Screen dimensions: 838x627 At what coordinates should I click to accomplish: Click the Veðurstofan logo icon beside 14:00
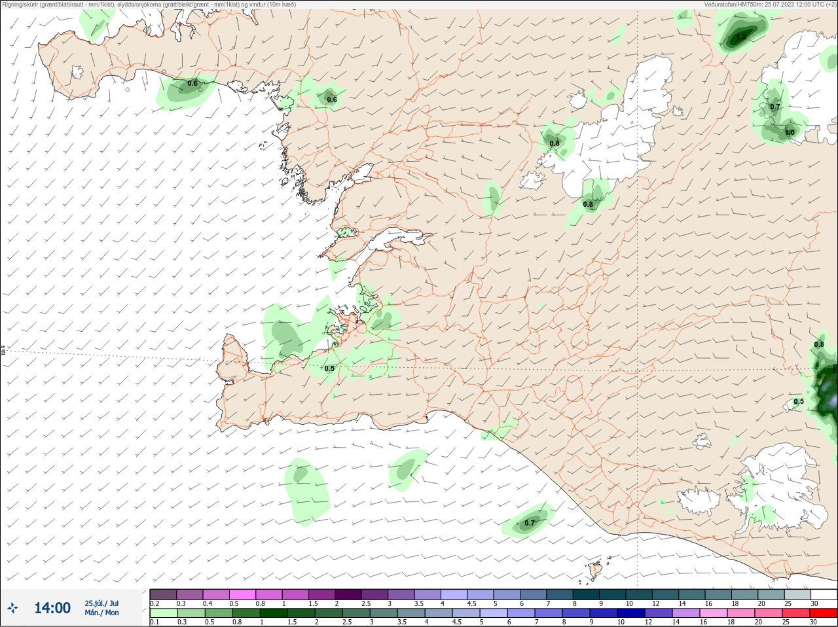click(x=12, y=609)
